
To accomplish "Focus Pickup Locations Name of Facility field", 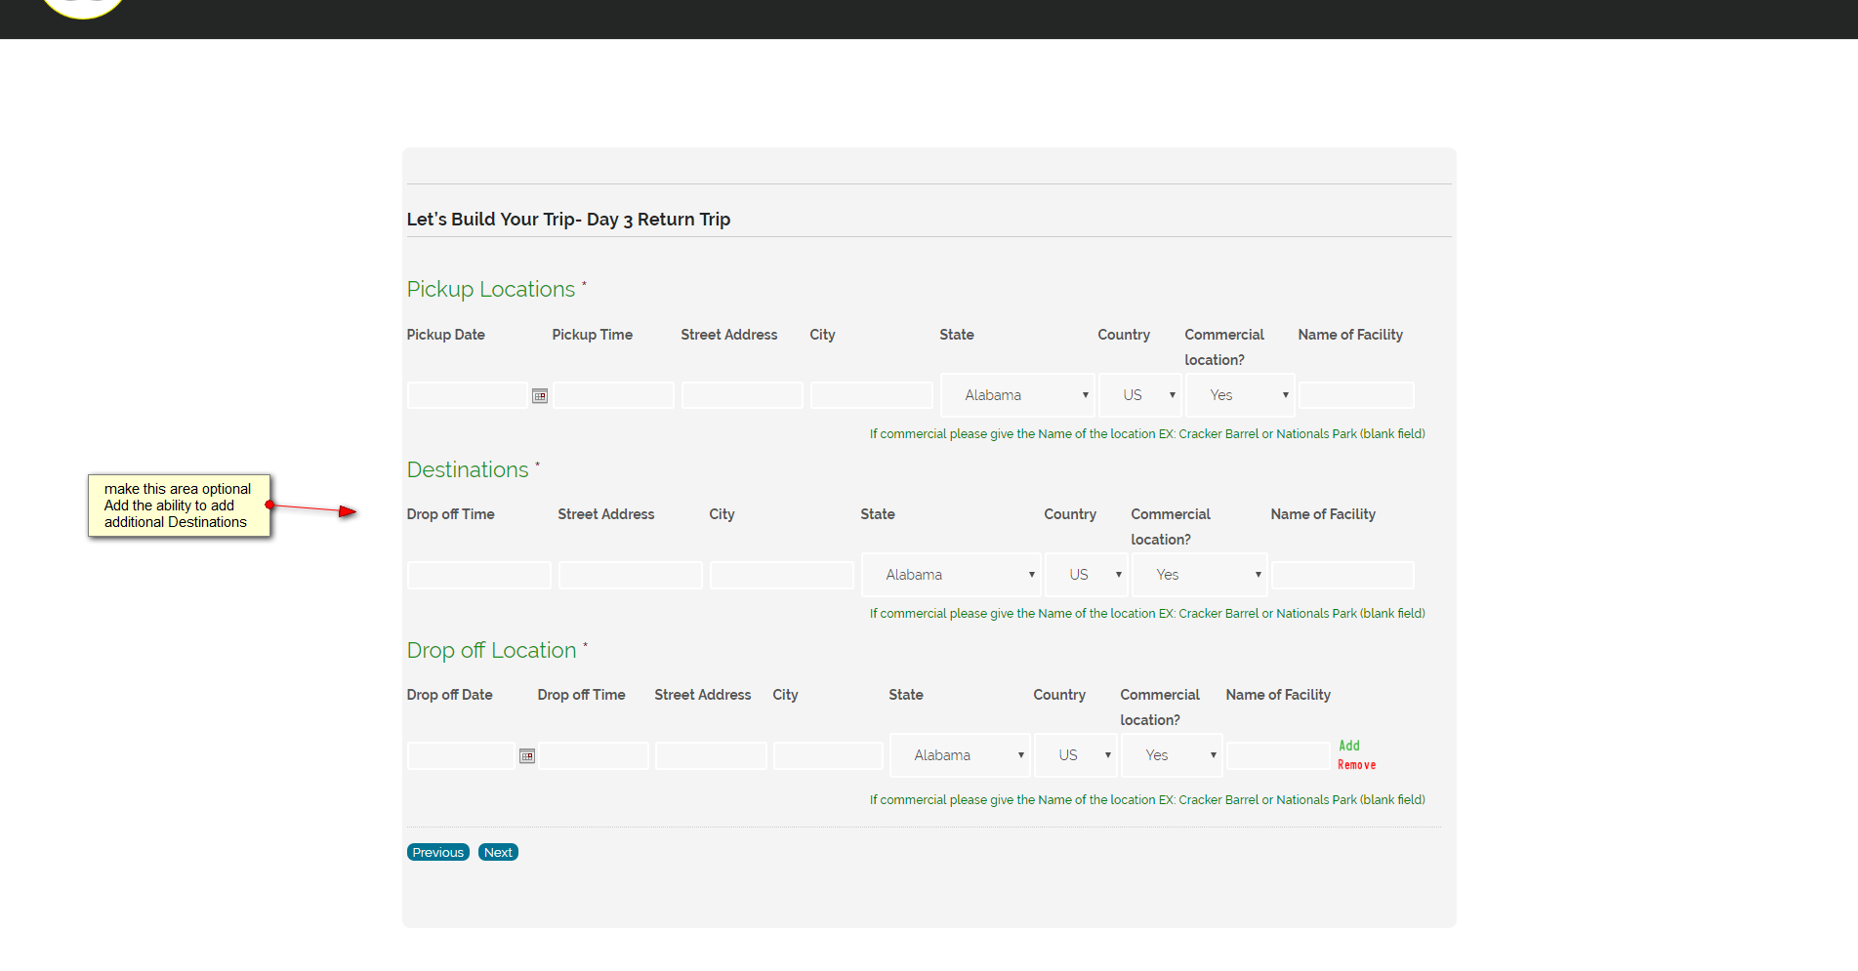I will click(1357, 395).
